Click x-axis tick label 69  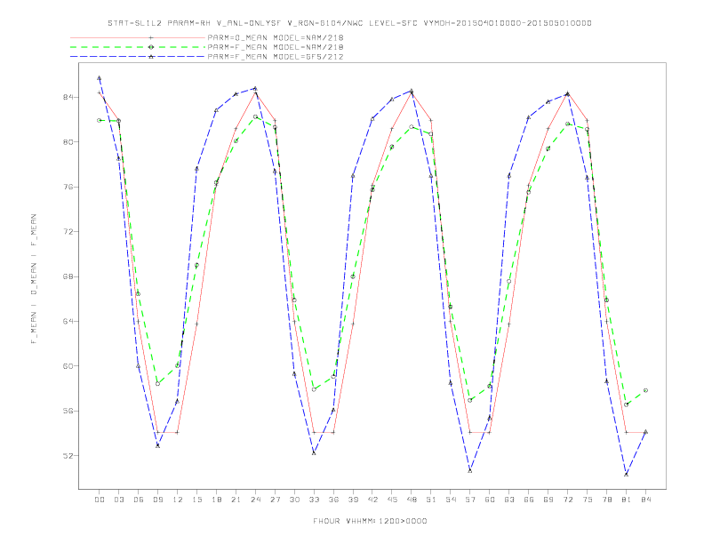548,500
